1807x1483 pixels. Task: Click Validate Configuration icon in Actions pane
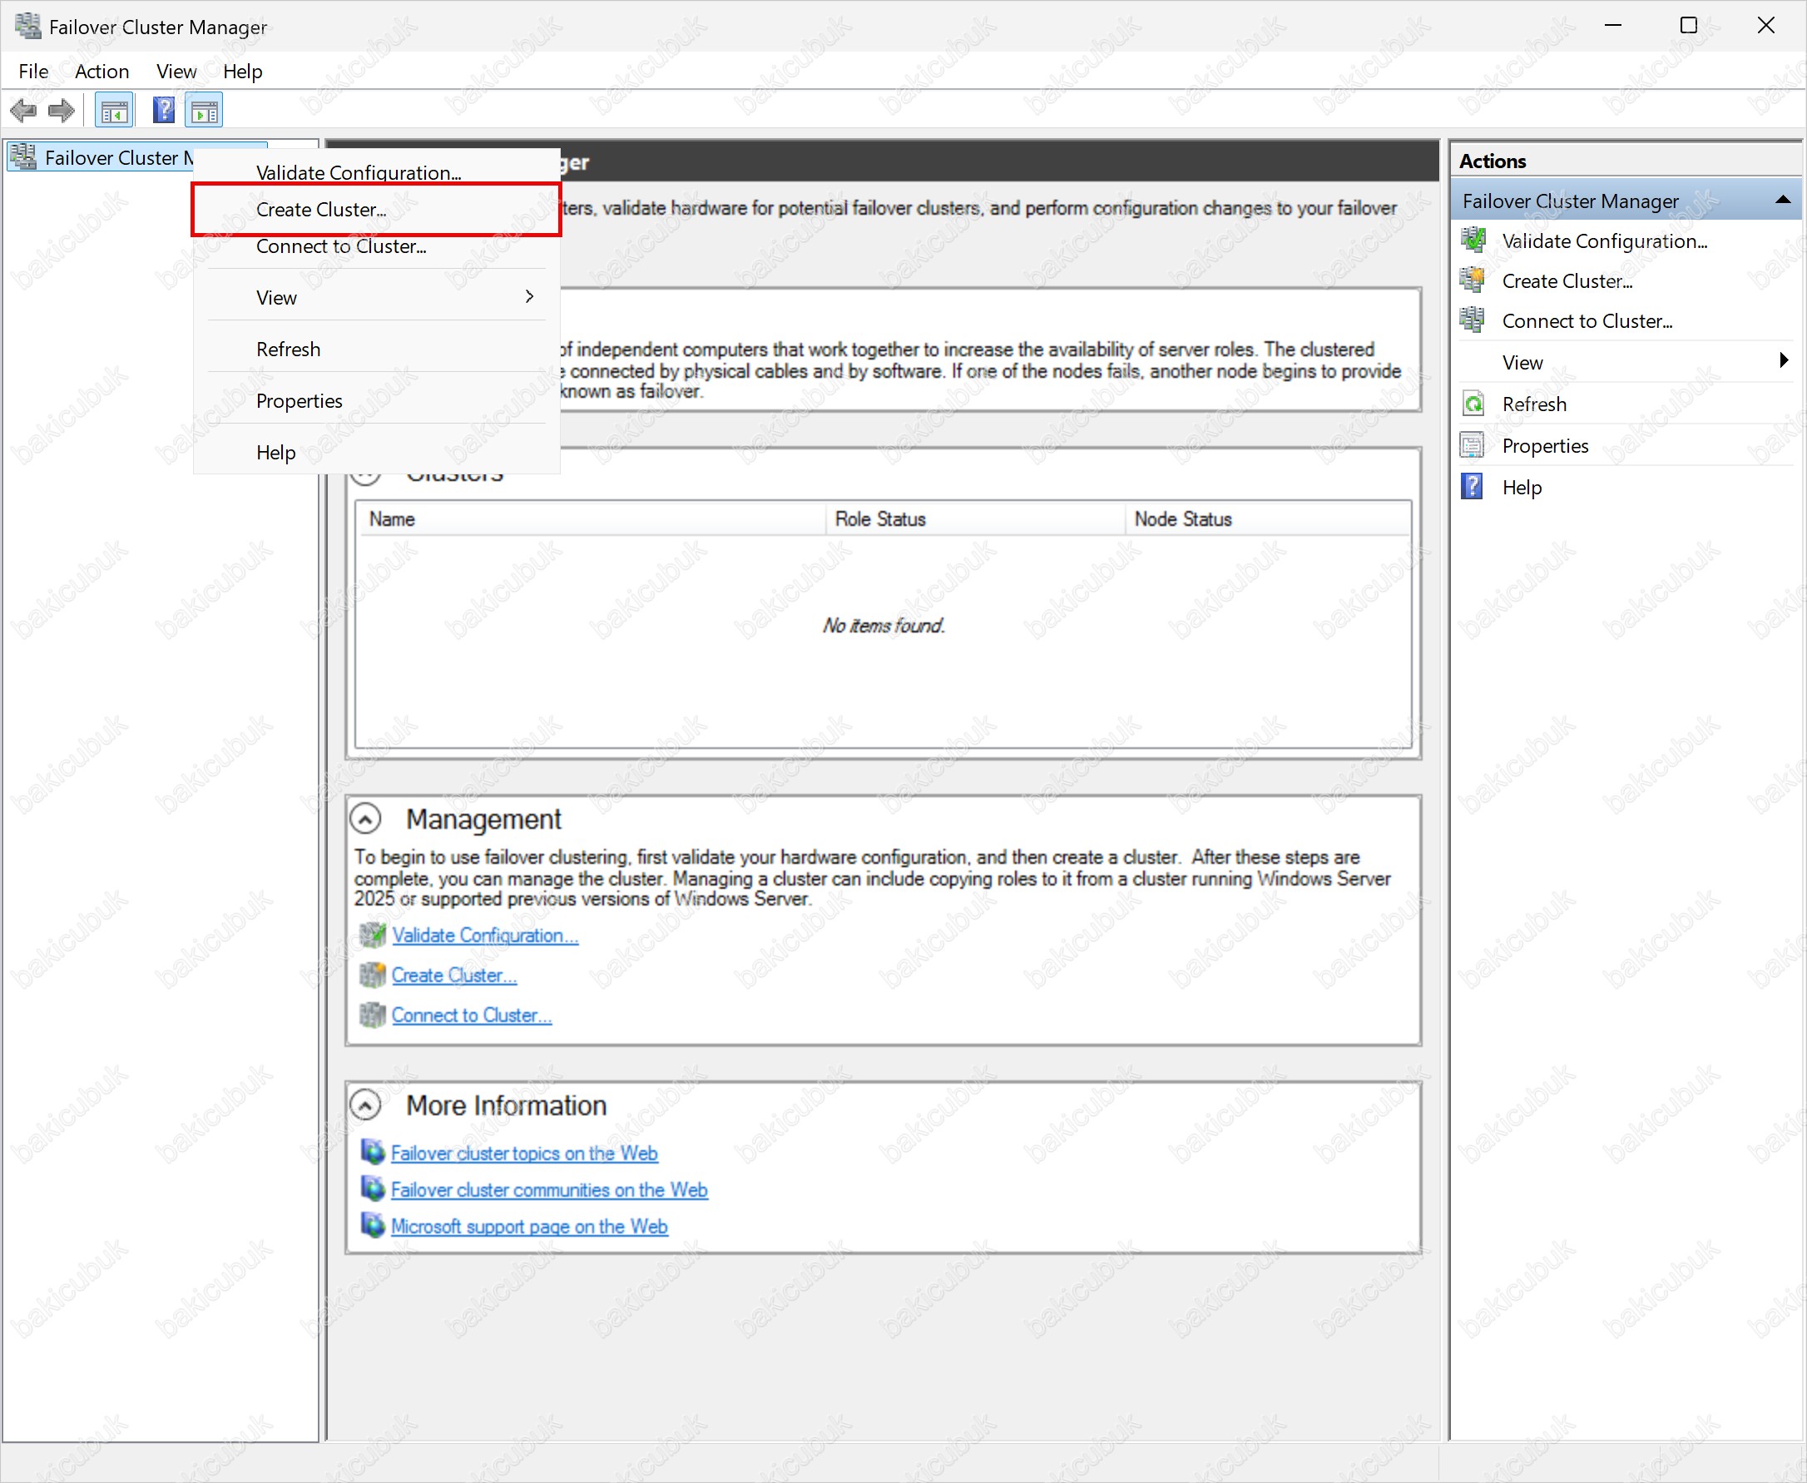pyautogui.click(x=1473, y=241)
